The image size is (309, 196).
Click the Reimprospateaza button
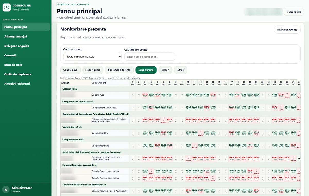point(287,30)
